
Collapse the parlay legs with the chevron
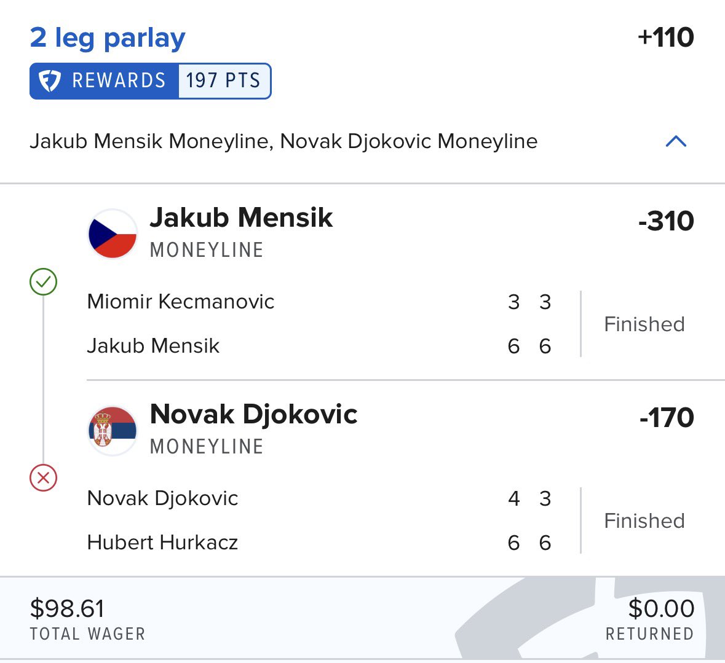coord(676,141)
